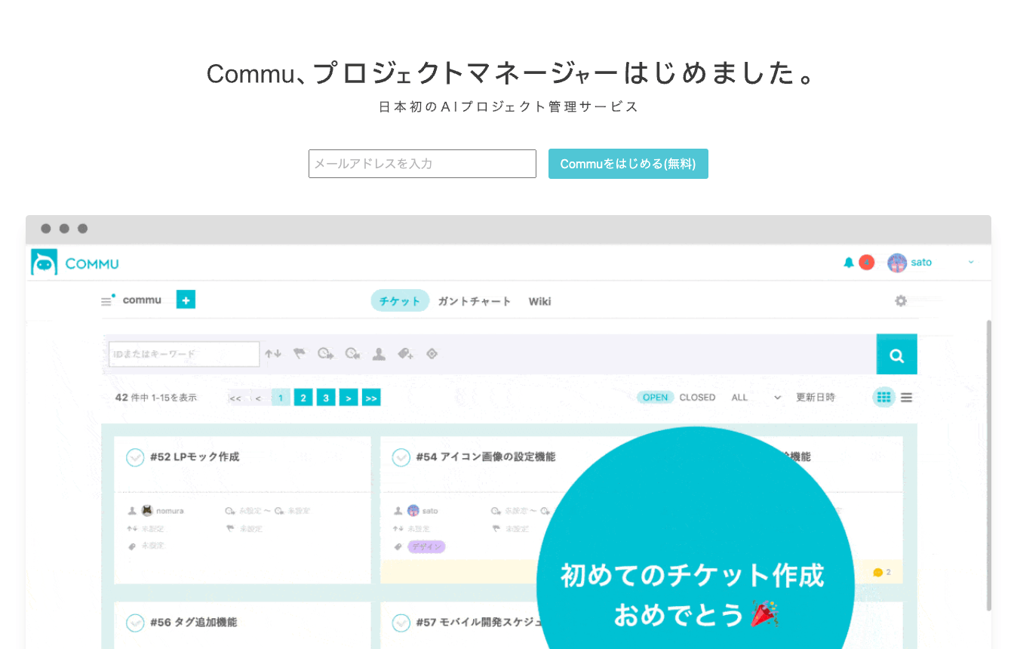This screenshot has height=649, width=1017.
Task: Click the 42 件中 1-15を表示 count text
Action: click(x=156, y=398)
